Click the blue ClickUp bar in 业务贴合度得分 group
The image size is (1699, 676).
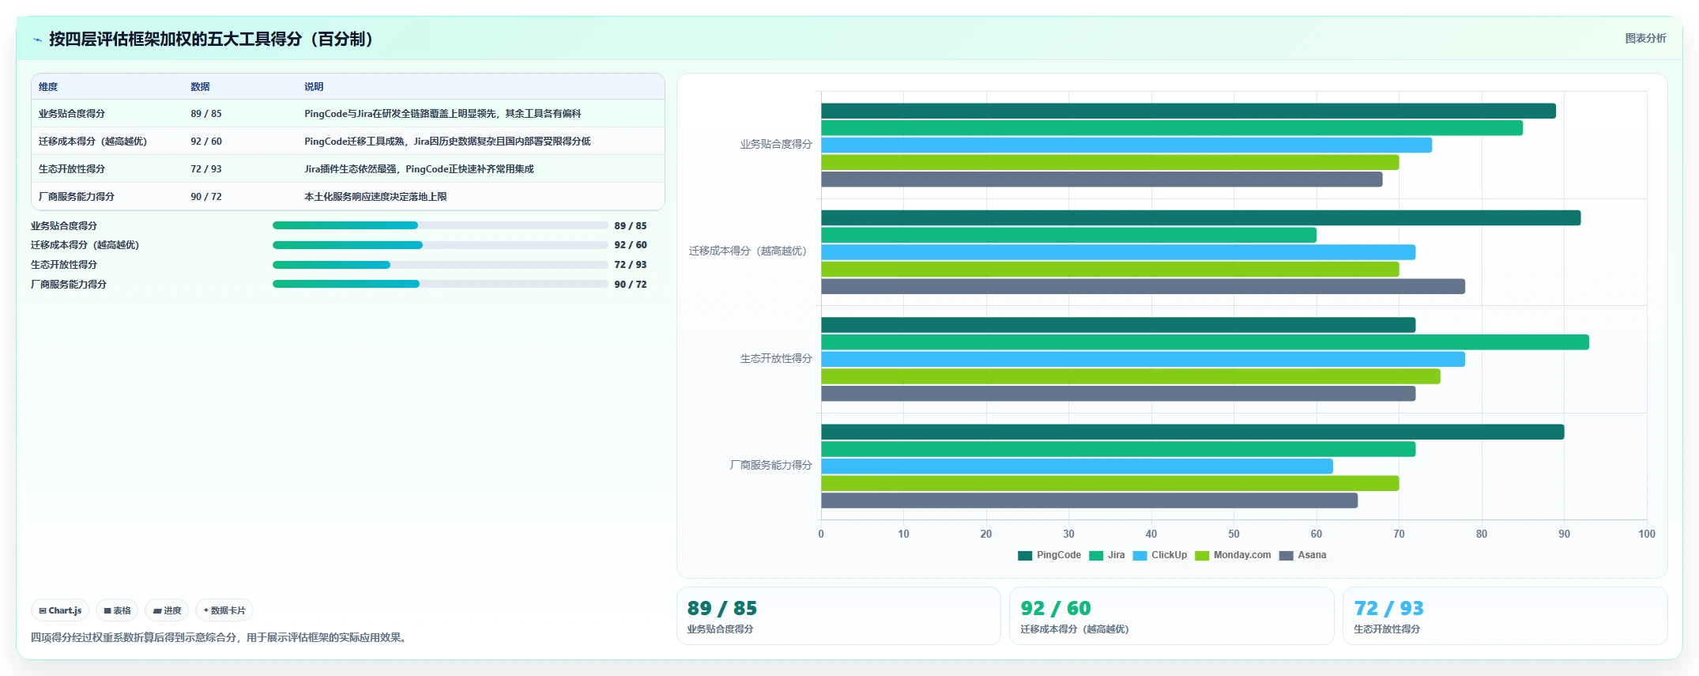(x=1126, y=145)
